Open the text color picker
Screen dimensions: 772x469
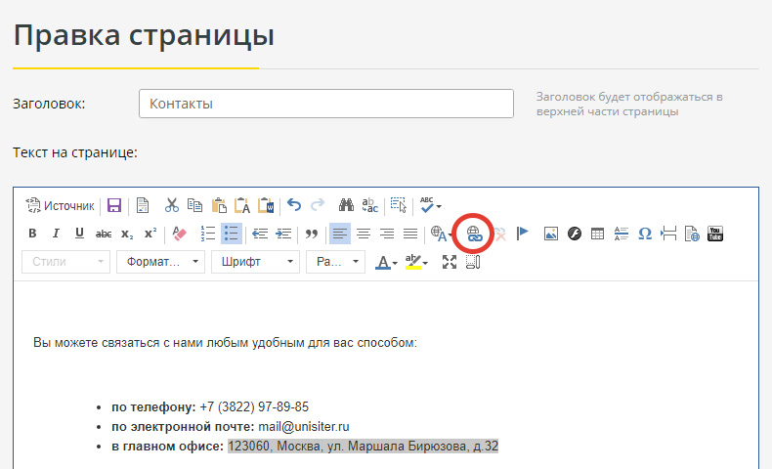[x=387, y=262]
